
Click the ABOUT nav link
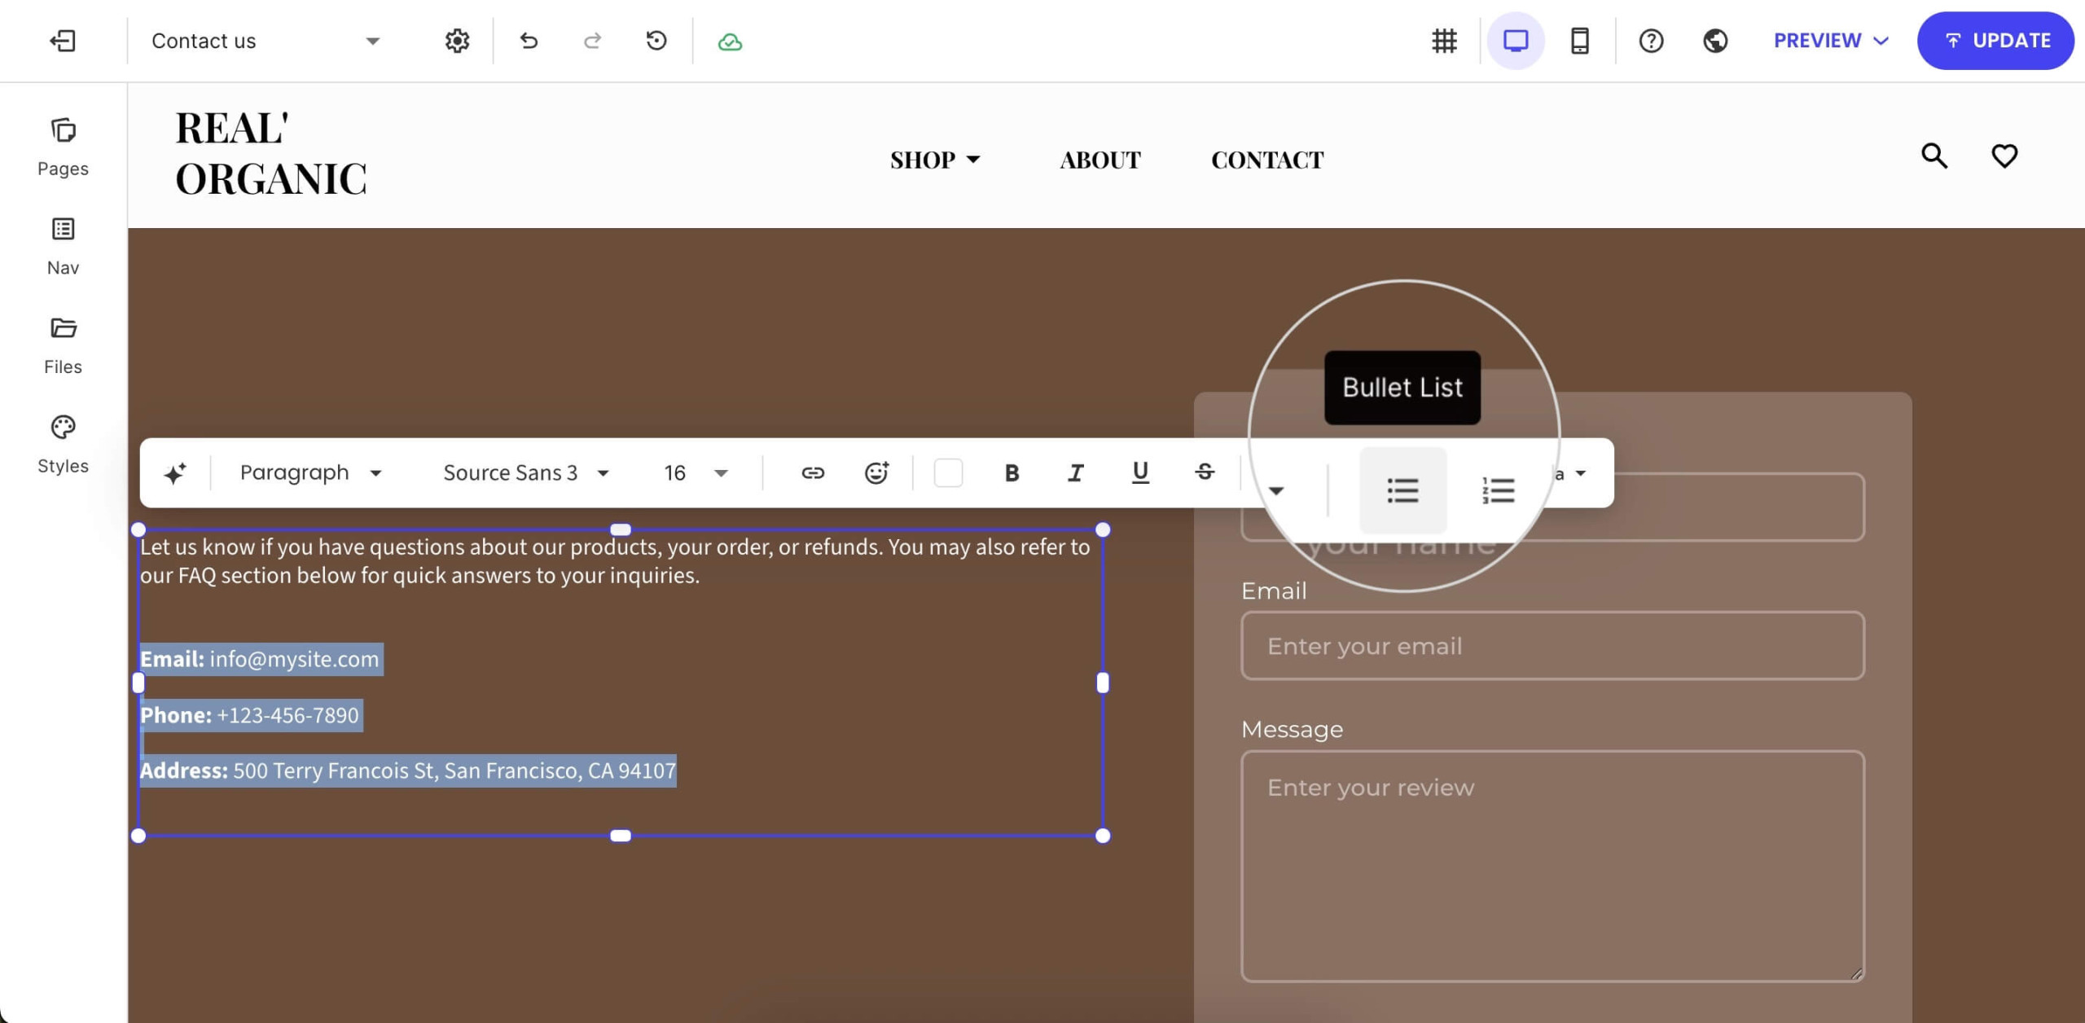coord(1100,160)
